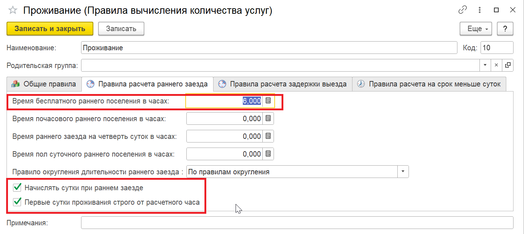Copy link to this form
524x234 pixels.
click(462, 10)
